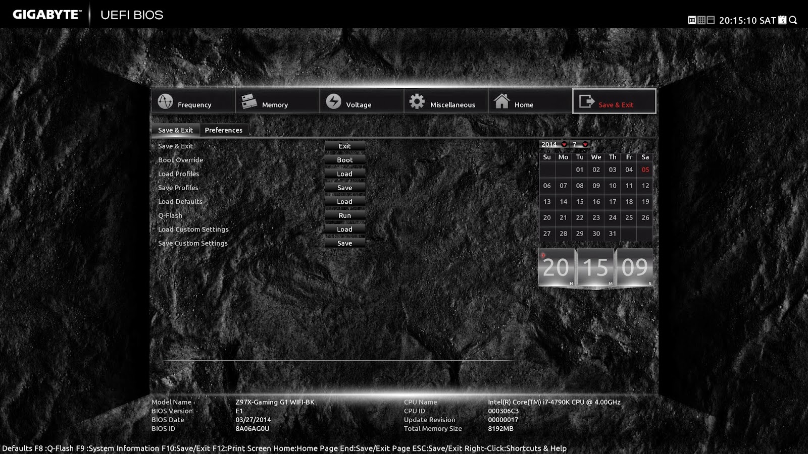Click Load button next to Load Defaults

[x=345, y=201]
